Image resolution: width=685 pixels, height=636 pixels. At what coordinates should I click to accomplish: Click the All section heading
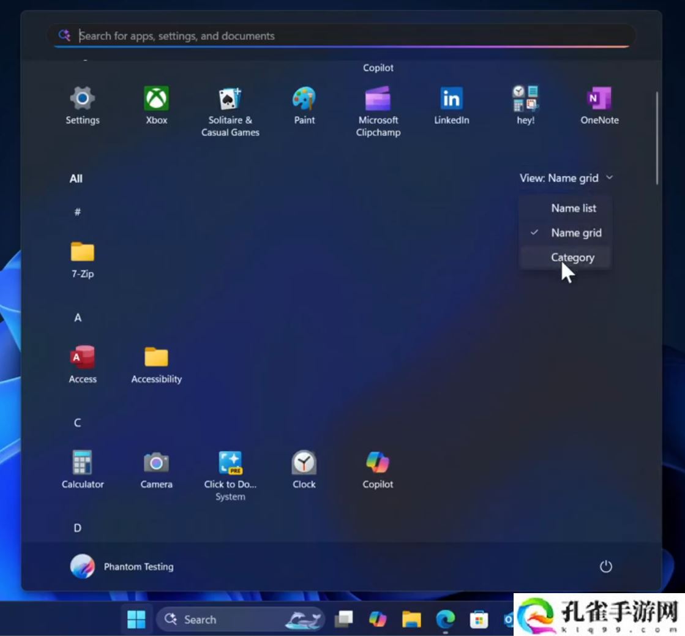click(76, 179)
